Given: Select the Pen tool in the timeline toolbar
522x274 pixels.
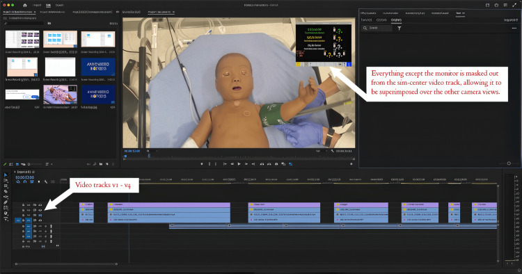Looking at the screenshot, I should click(x=6, y=202).
